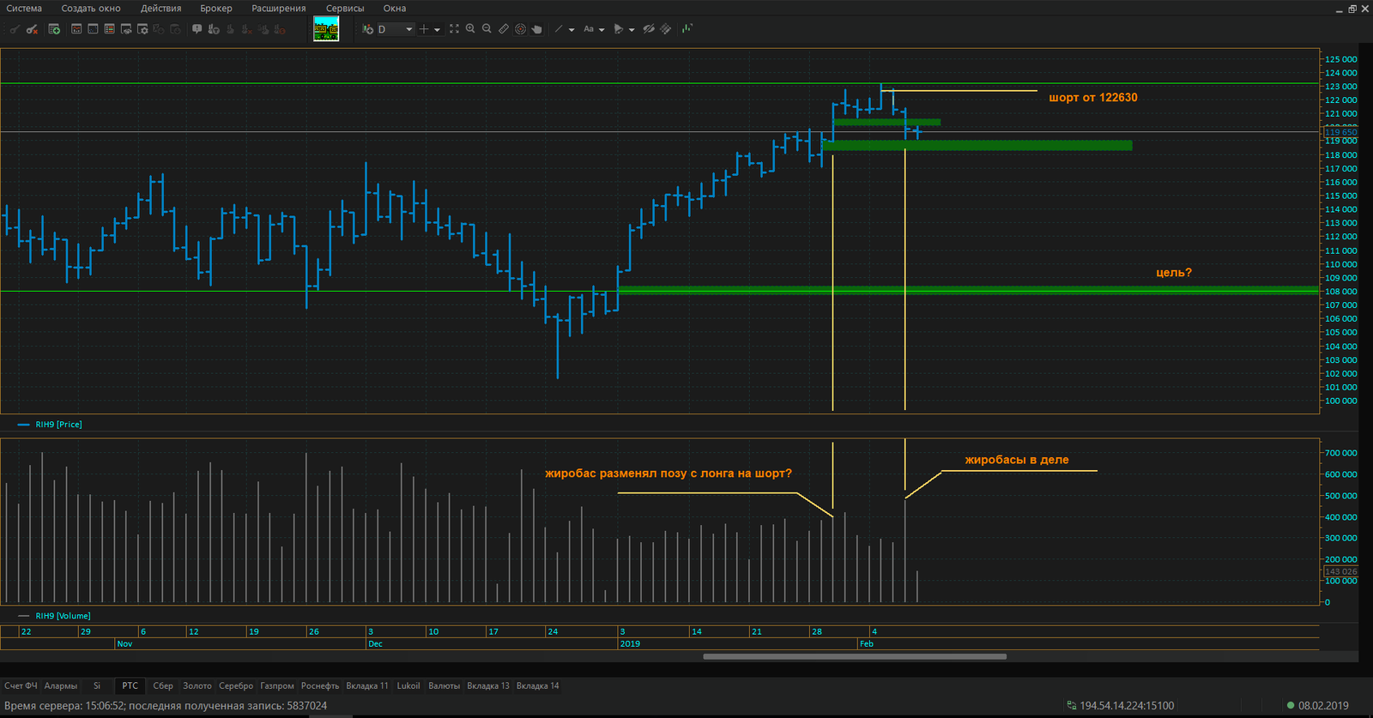This screenshot has height=718, width=1373.
Task: Click the horizontal chart scrollbar thumb
Action: pyautogui.click(x=855, y=657)
